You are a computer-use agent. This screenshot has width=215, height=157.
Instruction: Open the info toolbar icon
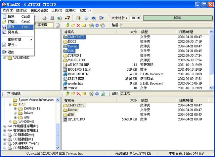coord(86,18)
